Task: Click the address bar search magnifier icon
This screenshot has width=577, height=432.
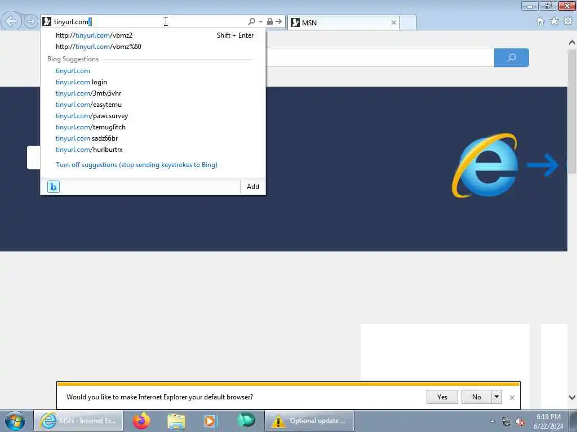Action: click(x=252, y=22)
